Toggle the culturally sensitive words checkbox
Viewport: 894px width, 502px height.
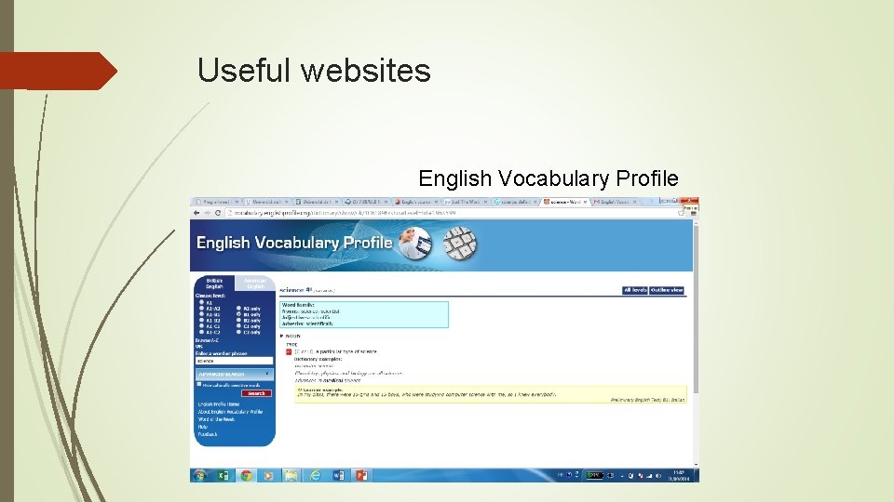[199, 385]
